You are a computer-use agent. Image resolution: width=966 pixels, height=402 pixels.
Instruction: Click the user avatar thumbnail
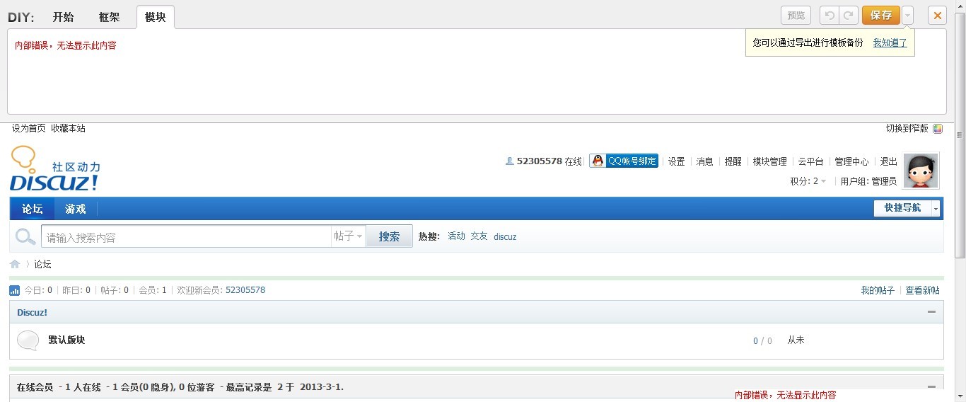[921, 171]
